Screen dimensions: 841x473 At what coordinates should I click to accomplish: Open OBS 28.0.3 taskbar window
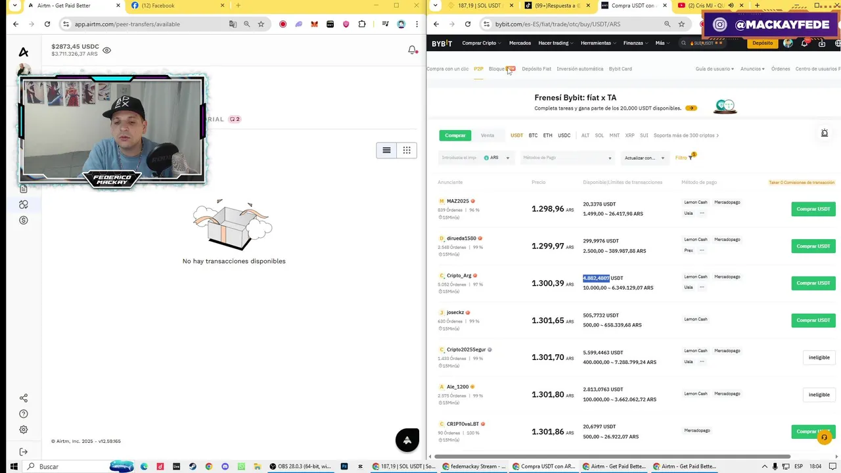pos(301,466)
